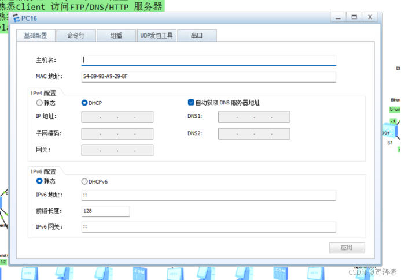Click the 应用 button

(347, 248)
